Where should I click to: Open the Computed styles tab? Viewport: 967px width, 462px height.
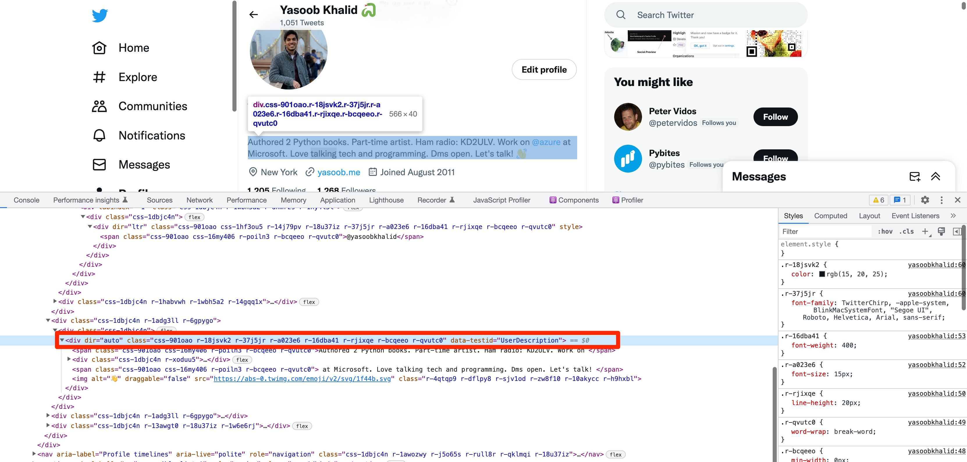830,216
